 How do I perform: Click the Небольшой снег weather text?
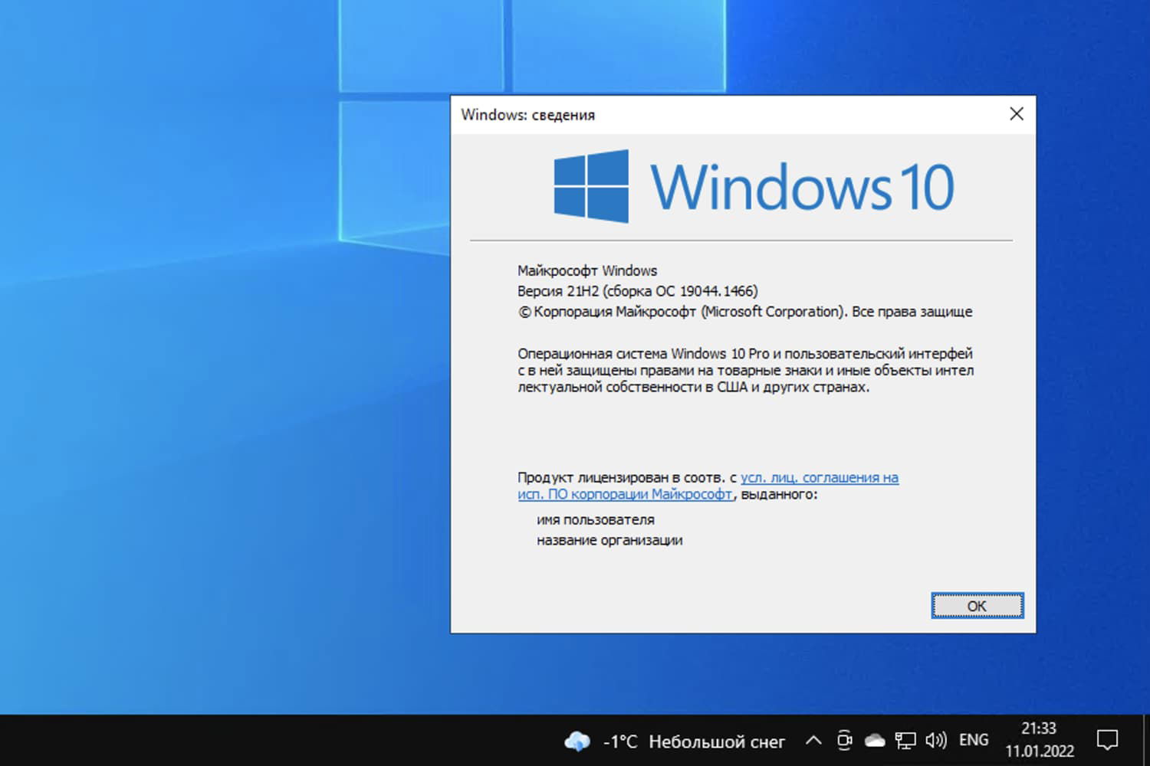pyautogui.click(x=716, y=740)
